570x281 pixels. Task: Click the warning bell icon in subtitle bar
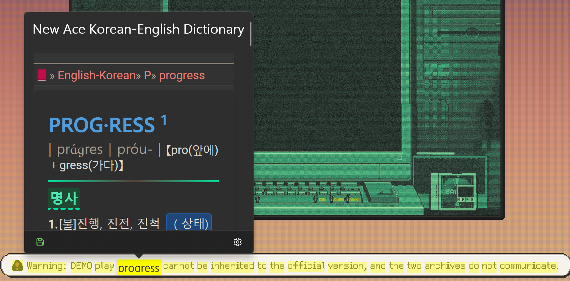click(x=17, y=266)
